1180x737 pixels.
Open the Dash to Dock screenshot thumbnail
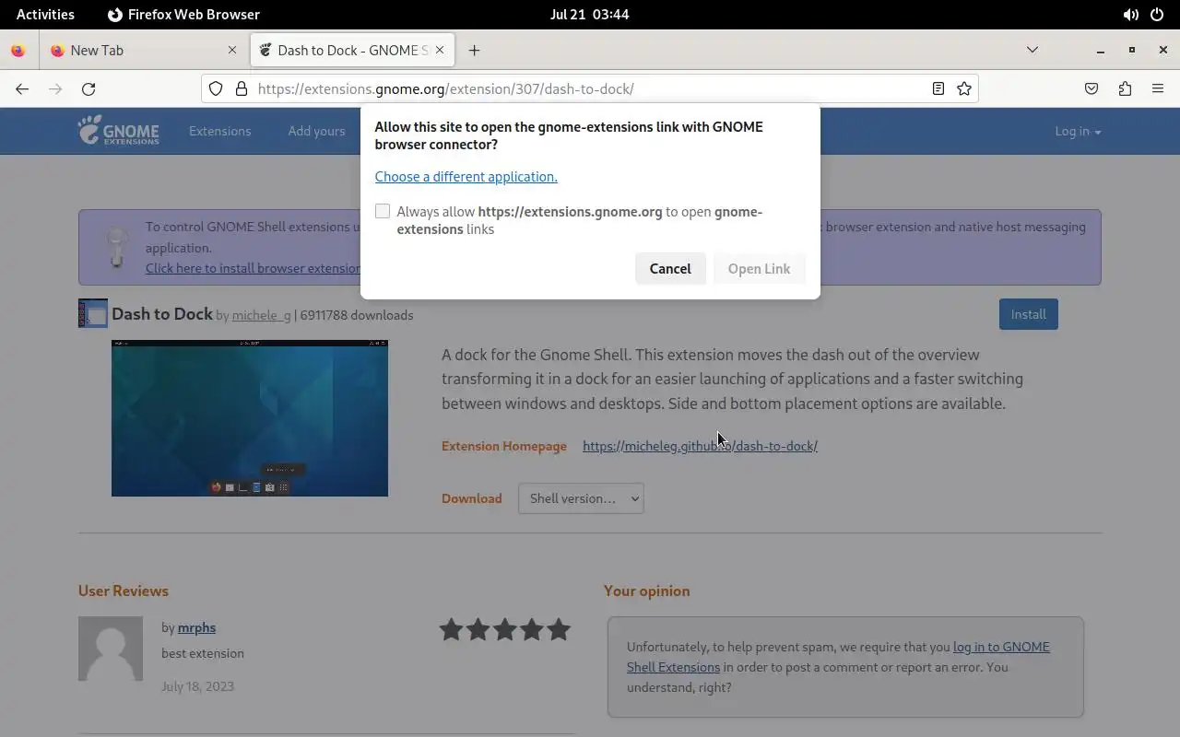pyautogui.click(x=250, y=418)
